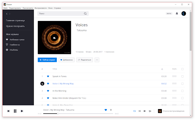Open notifications bell
The width and height of the screenshot is (195, 120).
coord(177,13)
